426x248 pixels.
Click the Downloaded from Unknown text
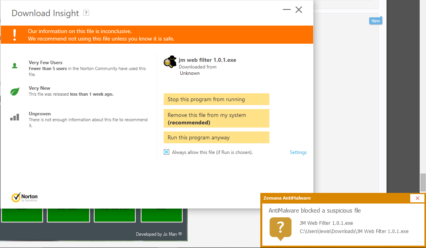198,70
